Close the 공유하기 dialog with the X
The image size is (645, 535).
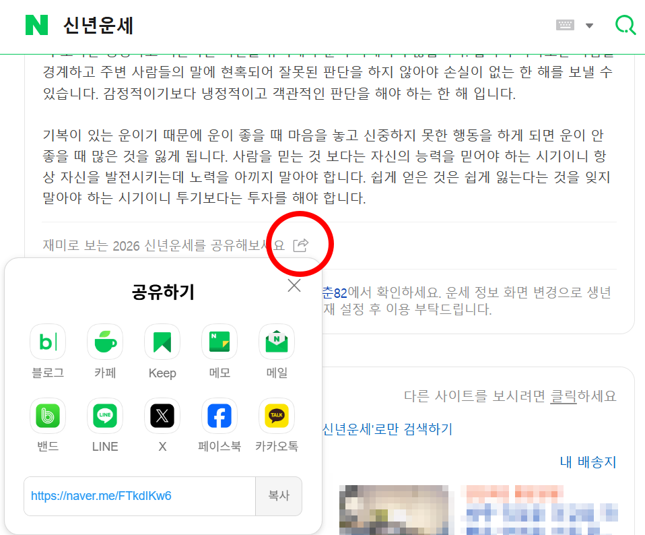[x=294, y=285]
